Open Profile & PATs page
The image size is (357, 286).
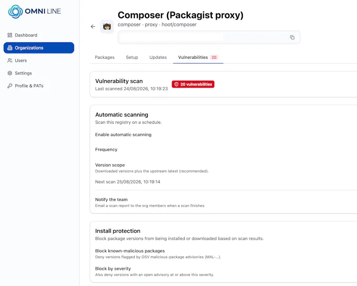(39, 86)
